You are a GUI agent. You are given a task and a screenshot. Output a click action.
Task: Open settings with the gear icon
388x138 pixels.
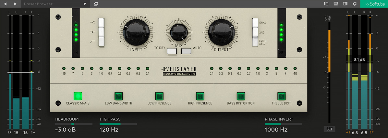355,4
